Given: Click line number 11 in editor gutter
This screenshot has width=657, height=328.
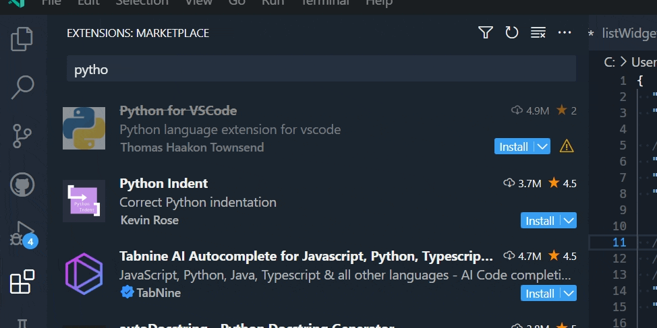Looking at the screenshot, I should (x=619, y=242).
